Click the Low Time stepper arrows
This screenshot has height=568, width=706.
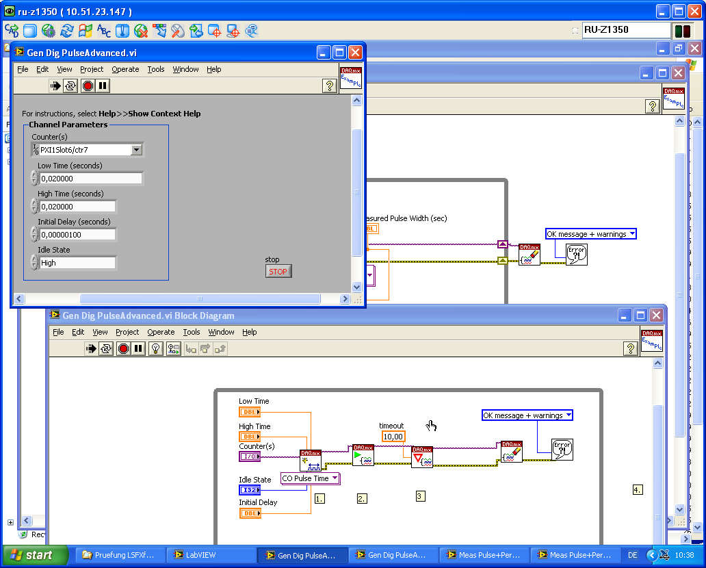(34, 178)
